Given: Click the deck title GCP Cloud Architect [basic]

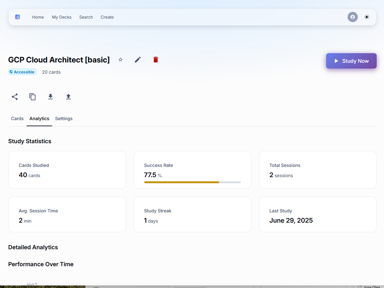Looking at the screenshot, I should coord(59,60).
